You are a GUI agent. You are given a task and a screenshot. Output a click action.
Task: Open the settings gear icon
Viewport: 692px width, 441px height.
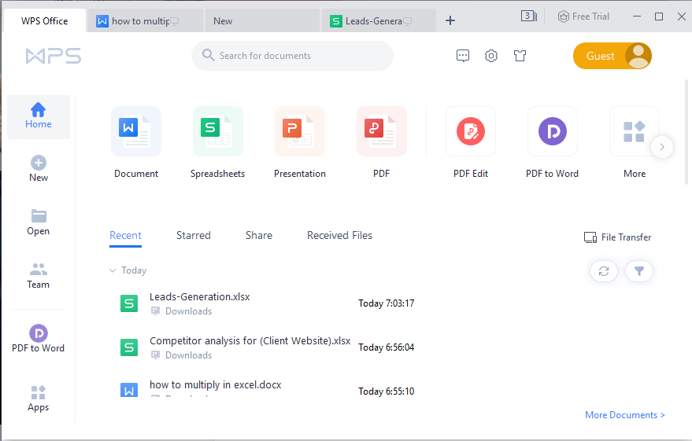tap(491, 56)
